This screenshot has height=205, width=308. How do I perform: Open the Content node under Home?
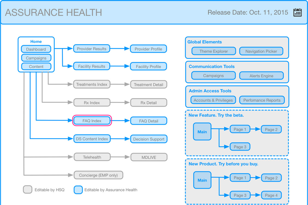point(36,67)
